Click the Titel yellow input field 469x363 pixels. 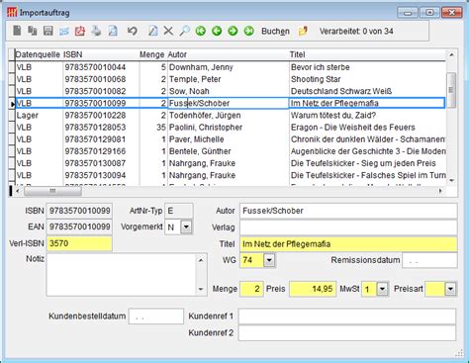point(348,244)
